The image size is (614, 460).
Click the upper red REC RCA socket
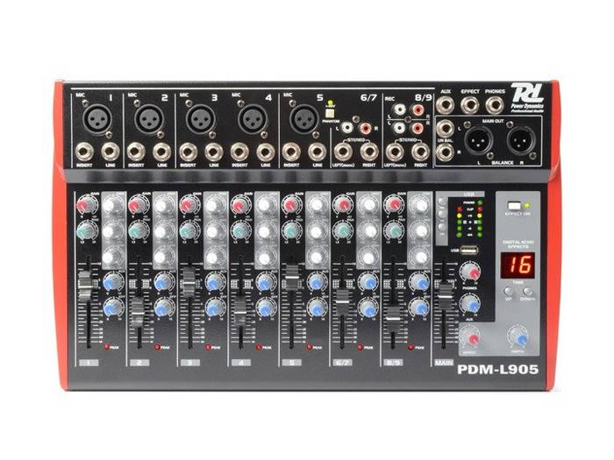[418, 110]
